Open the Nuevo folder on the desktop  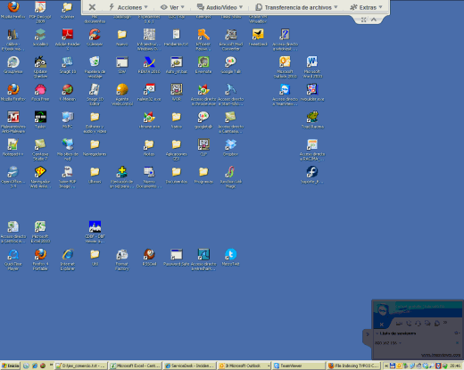pos(121,37)
